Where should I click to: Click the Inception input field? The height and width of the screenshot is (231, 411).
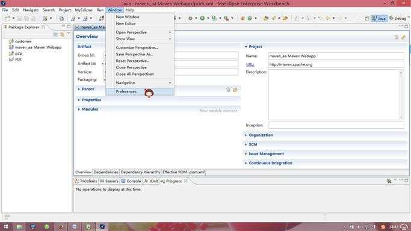click(336, 125)
